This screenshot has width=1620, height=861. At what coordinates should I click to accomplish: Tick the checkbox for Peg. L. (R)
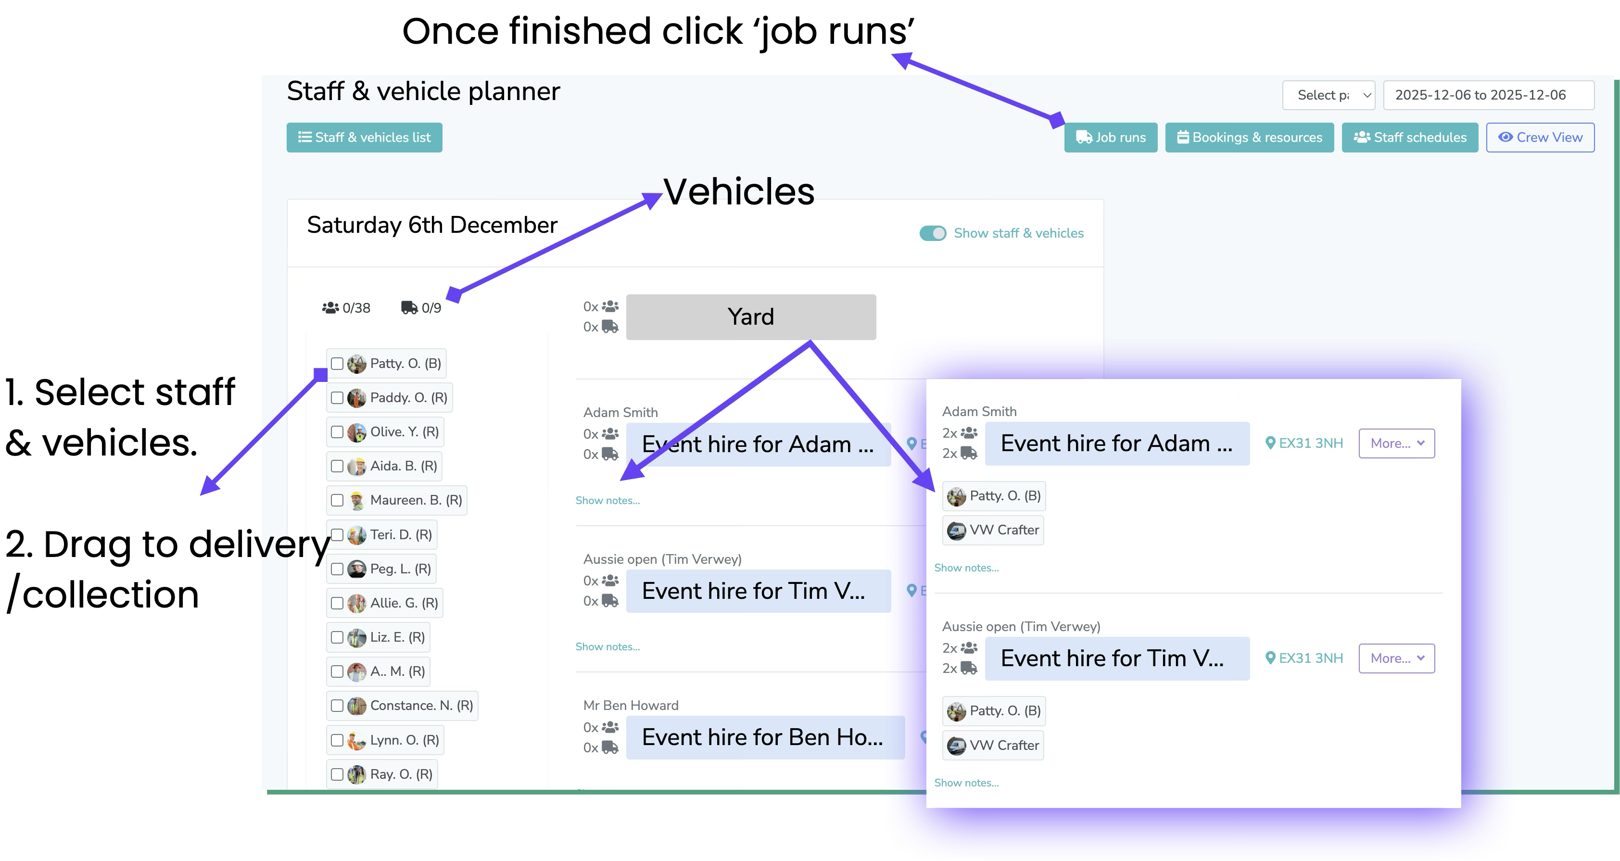337,569
